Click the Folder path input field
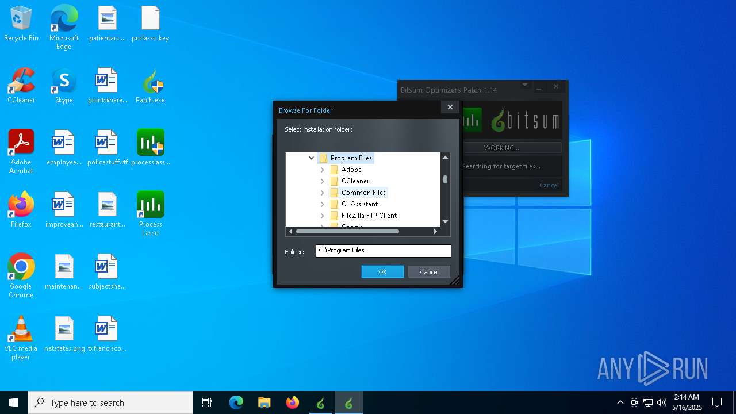Screen dimensions: 736x414 [384, 251]
